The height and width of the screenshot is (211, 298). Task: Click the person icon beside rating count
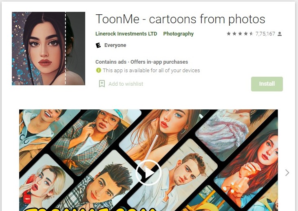(280, 34)
